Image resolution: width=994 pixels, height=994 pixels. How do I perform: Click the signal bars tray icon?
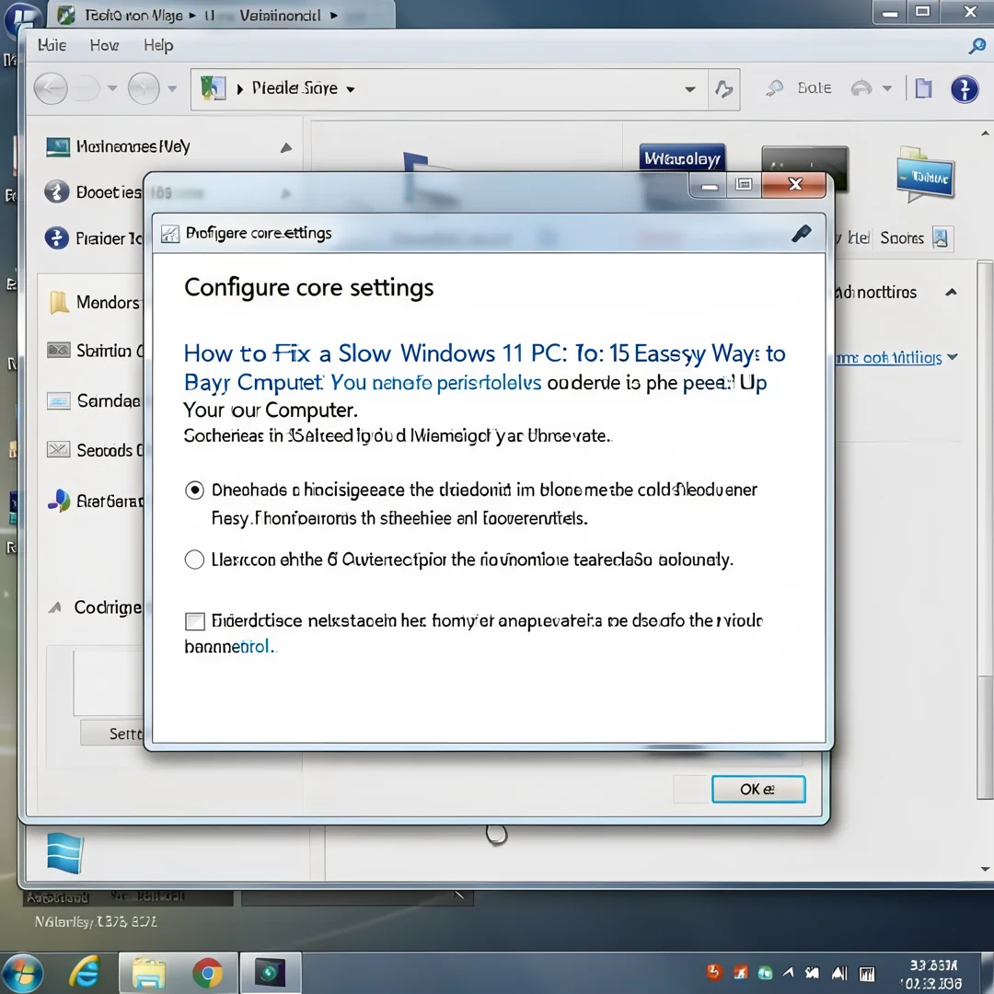point(839,973)
